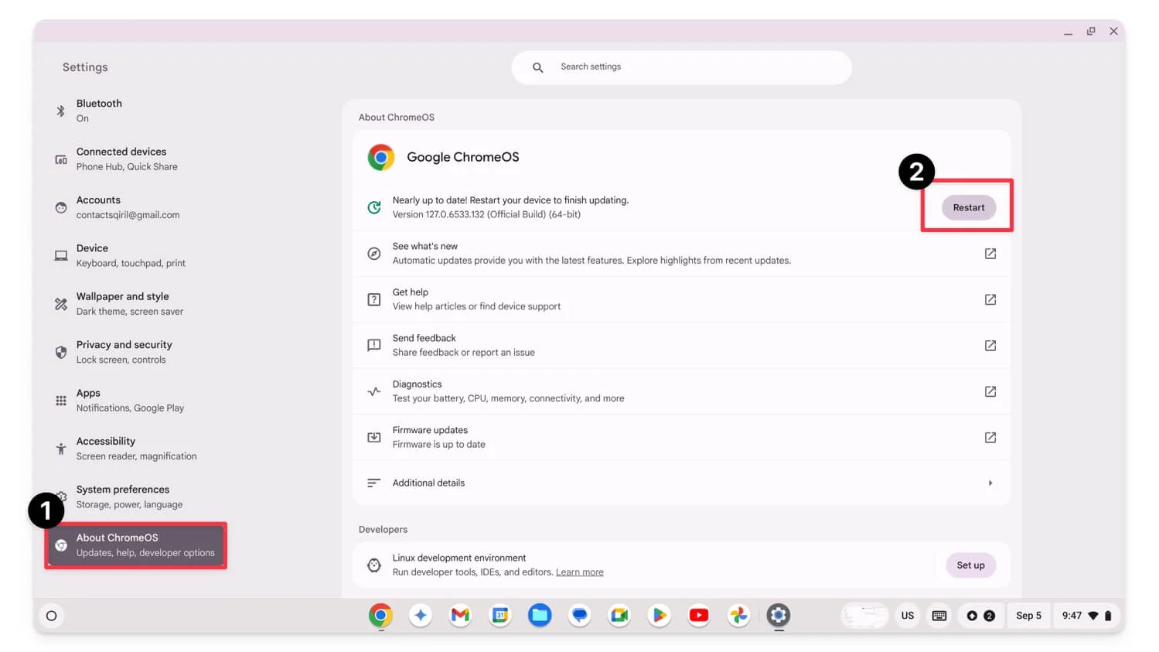Select Bluetooth in the settings sidebar
Image resolution: width=1159 pixels, height=652 pixels.
(x=99, y=111)
